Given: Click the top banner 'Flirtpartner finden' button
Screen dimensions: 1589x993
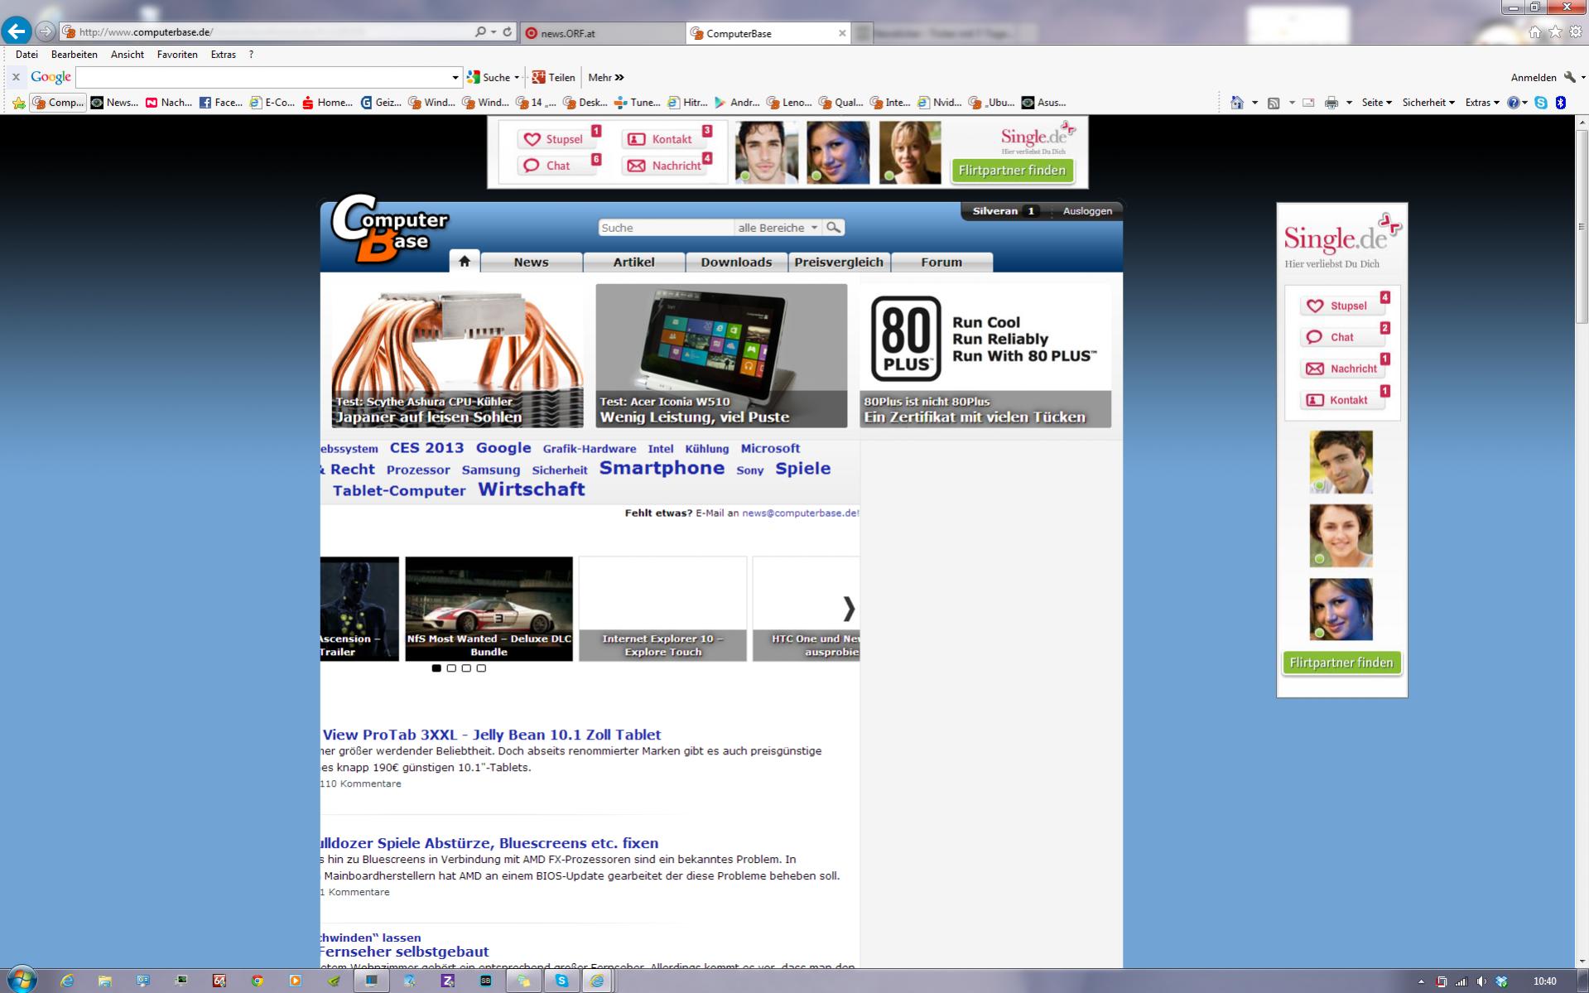Looking at the screenshot, I should (x=1012, y=171).
